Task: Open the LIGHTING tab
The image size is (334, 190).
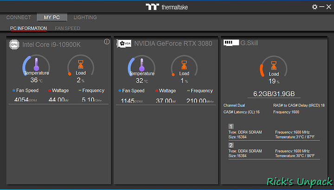Action: point(85,17)
